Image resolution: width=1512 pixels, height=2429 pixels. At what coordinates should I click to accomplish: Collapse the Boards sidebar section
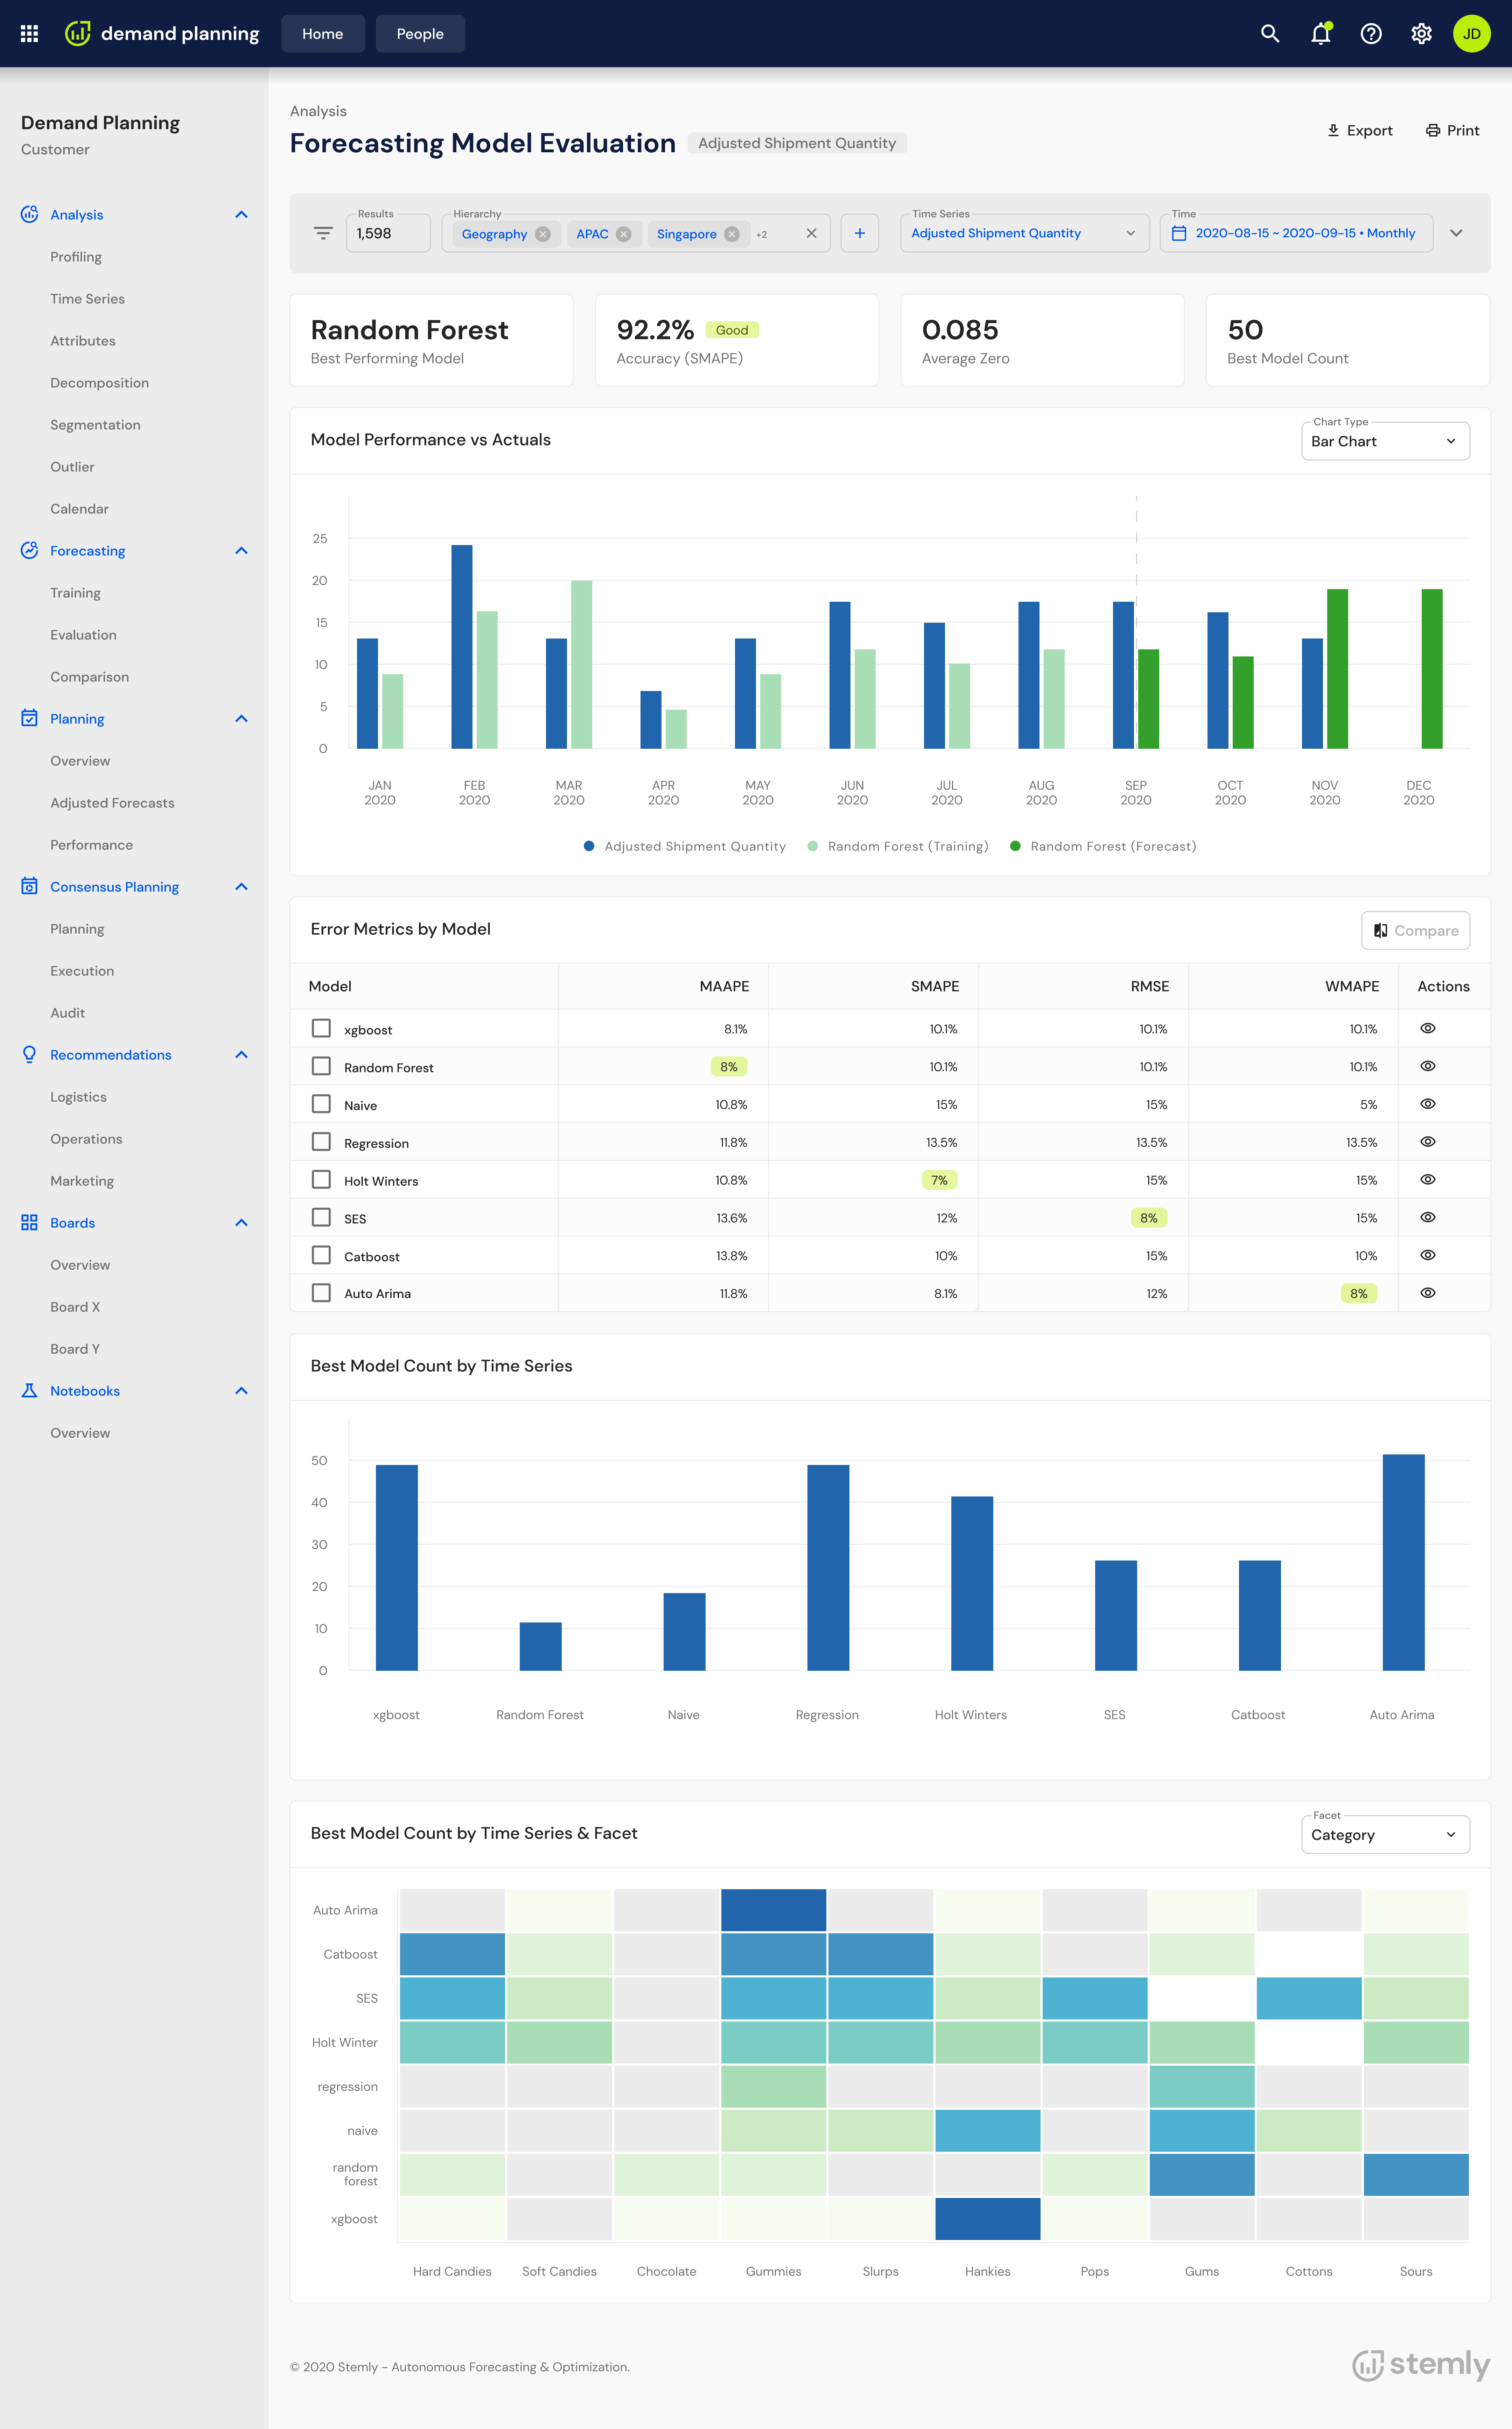point(241,1223)
